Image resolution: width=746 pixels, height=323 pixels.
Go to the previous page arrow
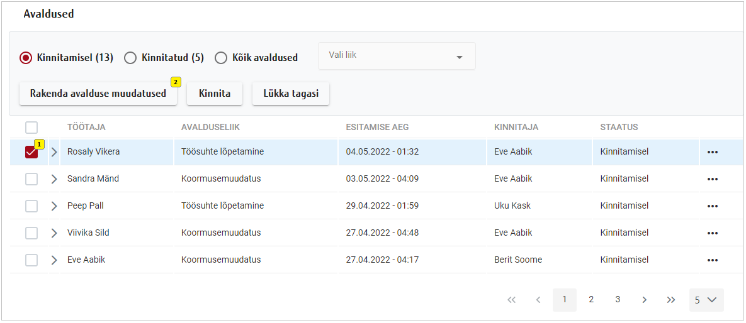[538, 300]
